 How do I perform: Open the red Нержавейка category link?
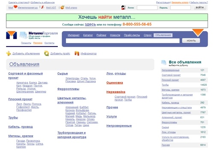tap(116, 92)
